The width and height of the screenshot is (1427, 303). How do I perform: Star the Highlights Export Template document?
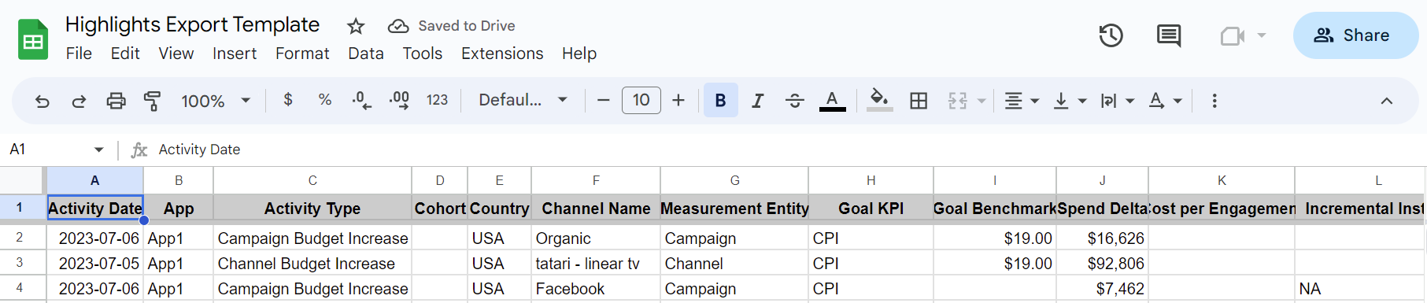(356, 26)
